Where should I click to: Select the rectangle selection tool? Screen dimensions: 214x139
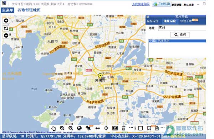(141, 128)
